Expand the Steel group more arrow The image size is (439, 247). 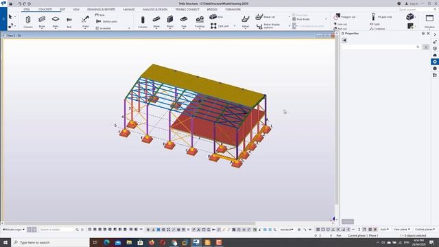(x=129, y=28)
